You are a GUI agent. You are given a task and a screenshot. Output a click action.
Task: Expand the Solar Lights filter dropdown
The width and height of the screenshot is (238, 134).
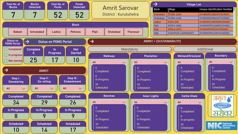point(150,102)
